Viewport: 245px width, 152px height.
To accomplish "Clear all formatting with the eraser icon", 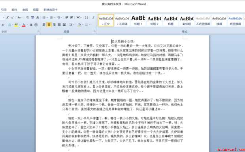I will (28, 18).
